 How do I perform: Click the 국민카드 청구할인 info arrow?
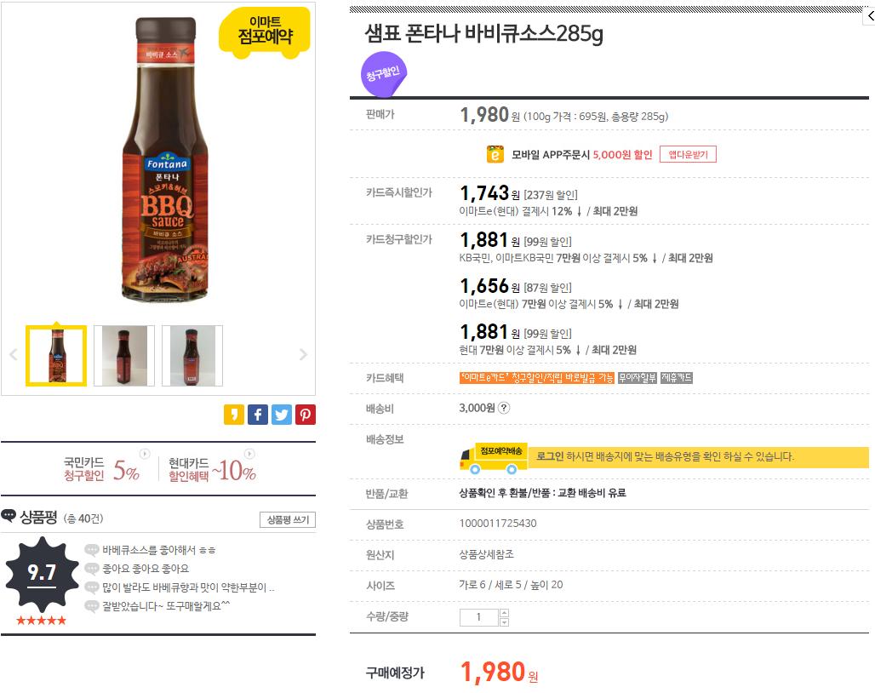145,454
